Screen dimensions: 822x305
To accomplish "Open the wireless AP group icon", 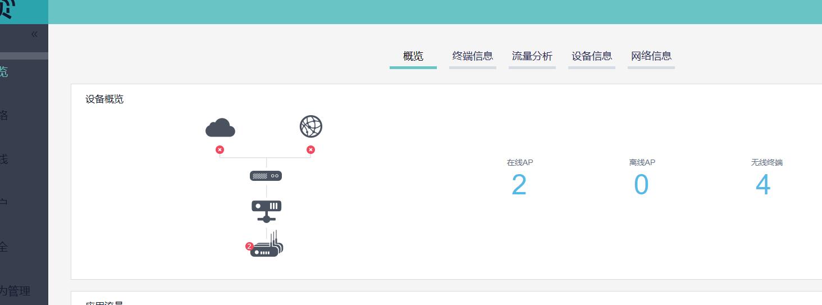I will coord(267,246).
